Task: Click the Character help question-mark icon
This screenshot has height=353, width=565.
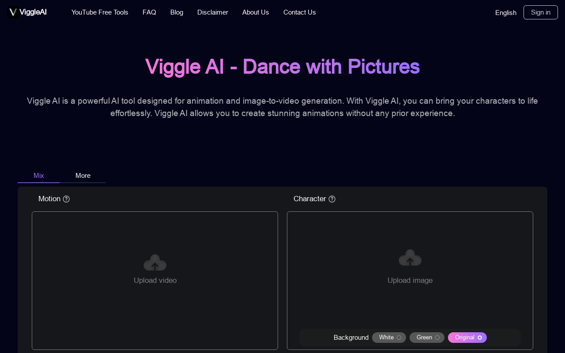Action: pos(332,199)
